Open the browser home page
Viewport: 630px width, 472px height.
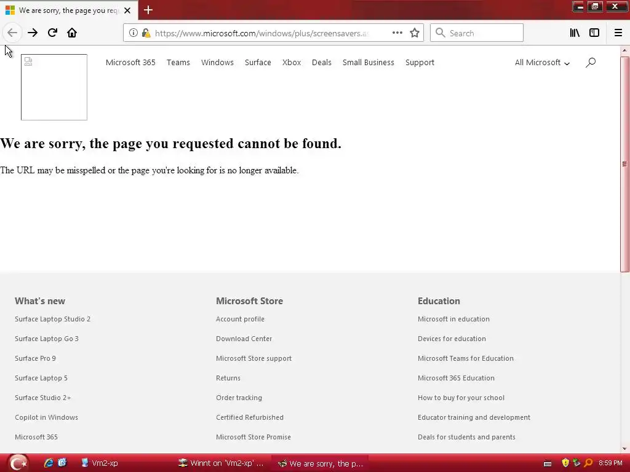[72, 33]
